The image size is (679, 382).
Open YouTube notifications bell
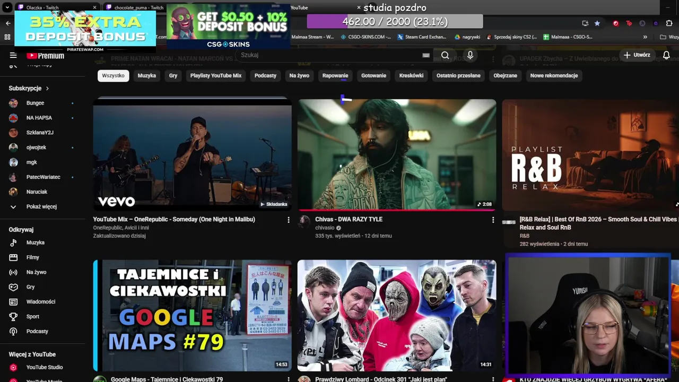tap(666, 55)
